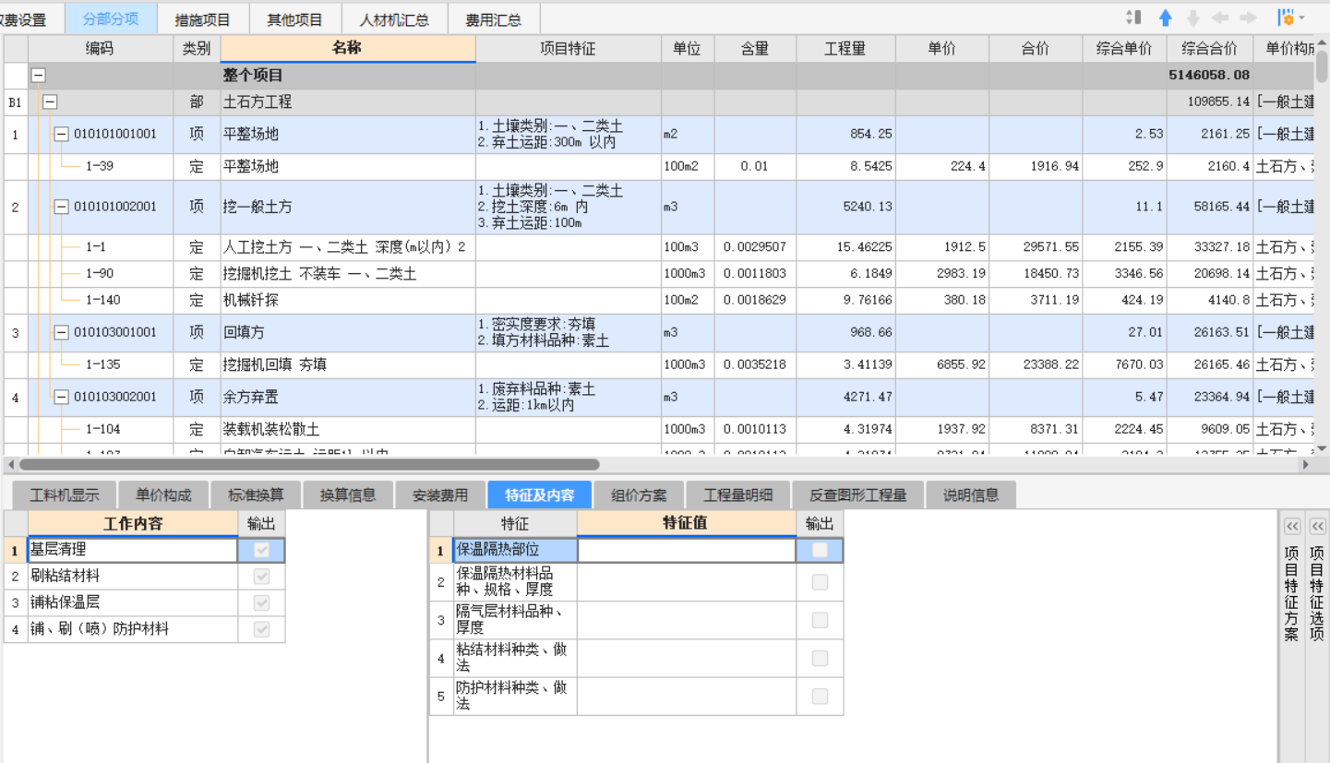Open the column settings gear icon
This screenshot has width=1330, height=763.
pyautogui.click(x=1286, y=18)
